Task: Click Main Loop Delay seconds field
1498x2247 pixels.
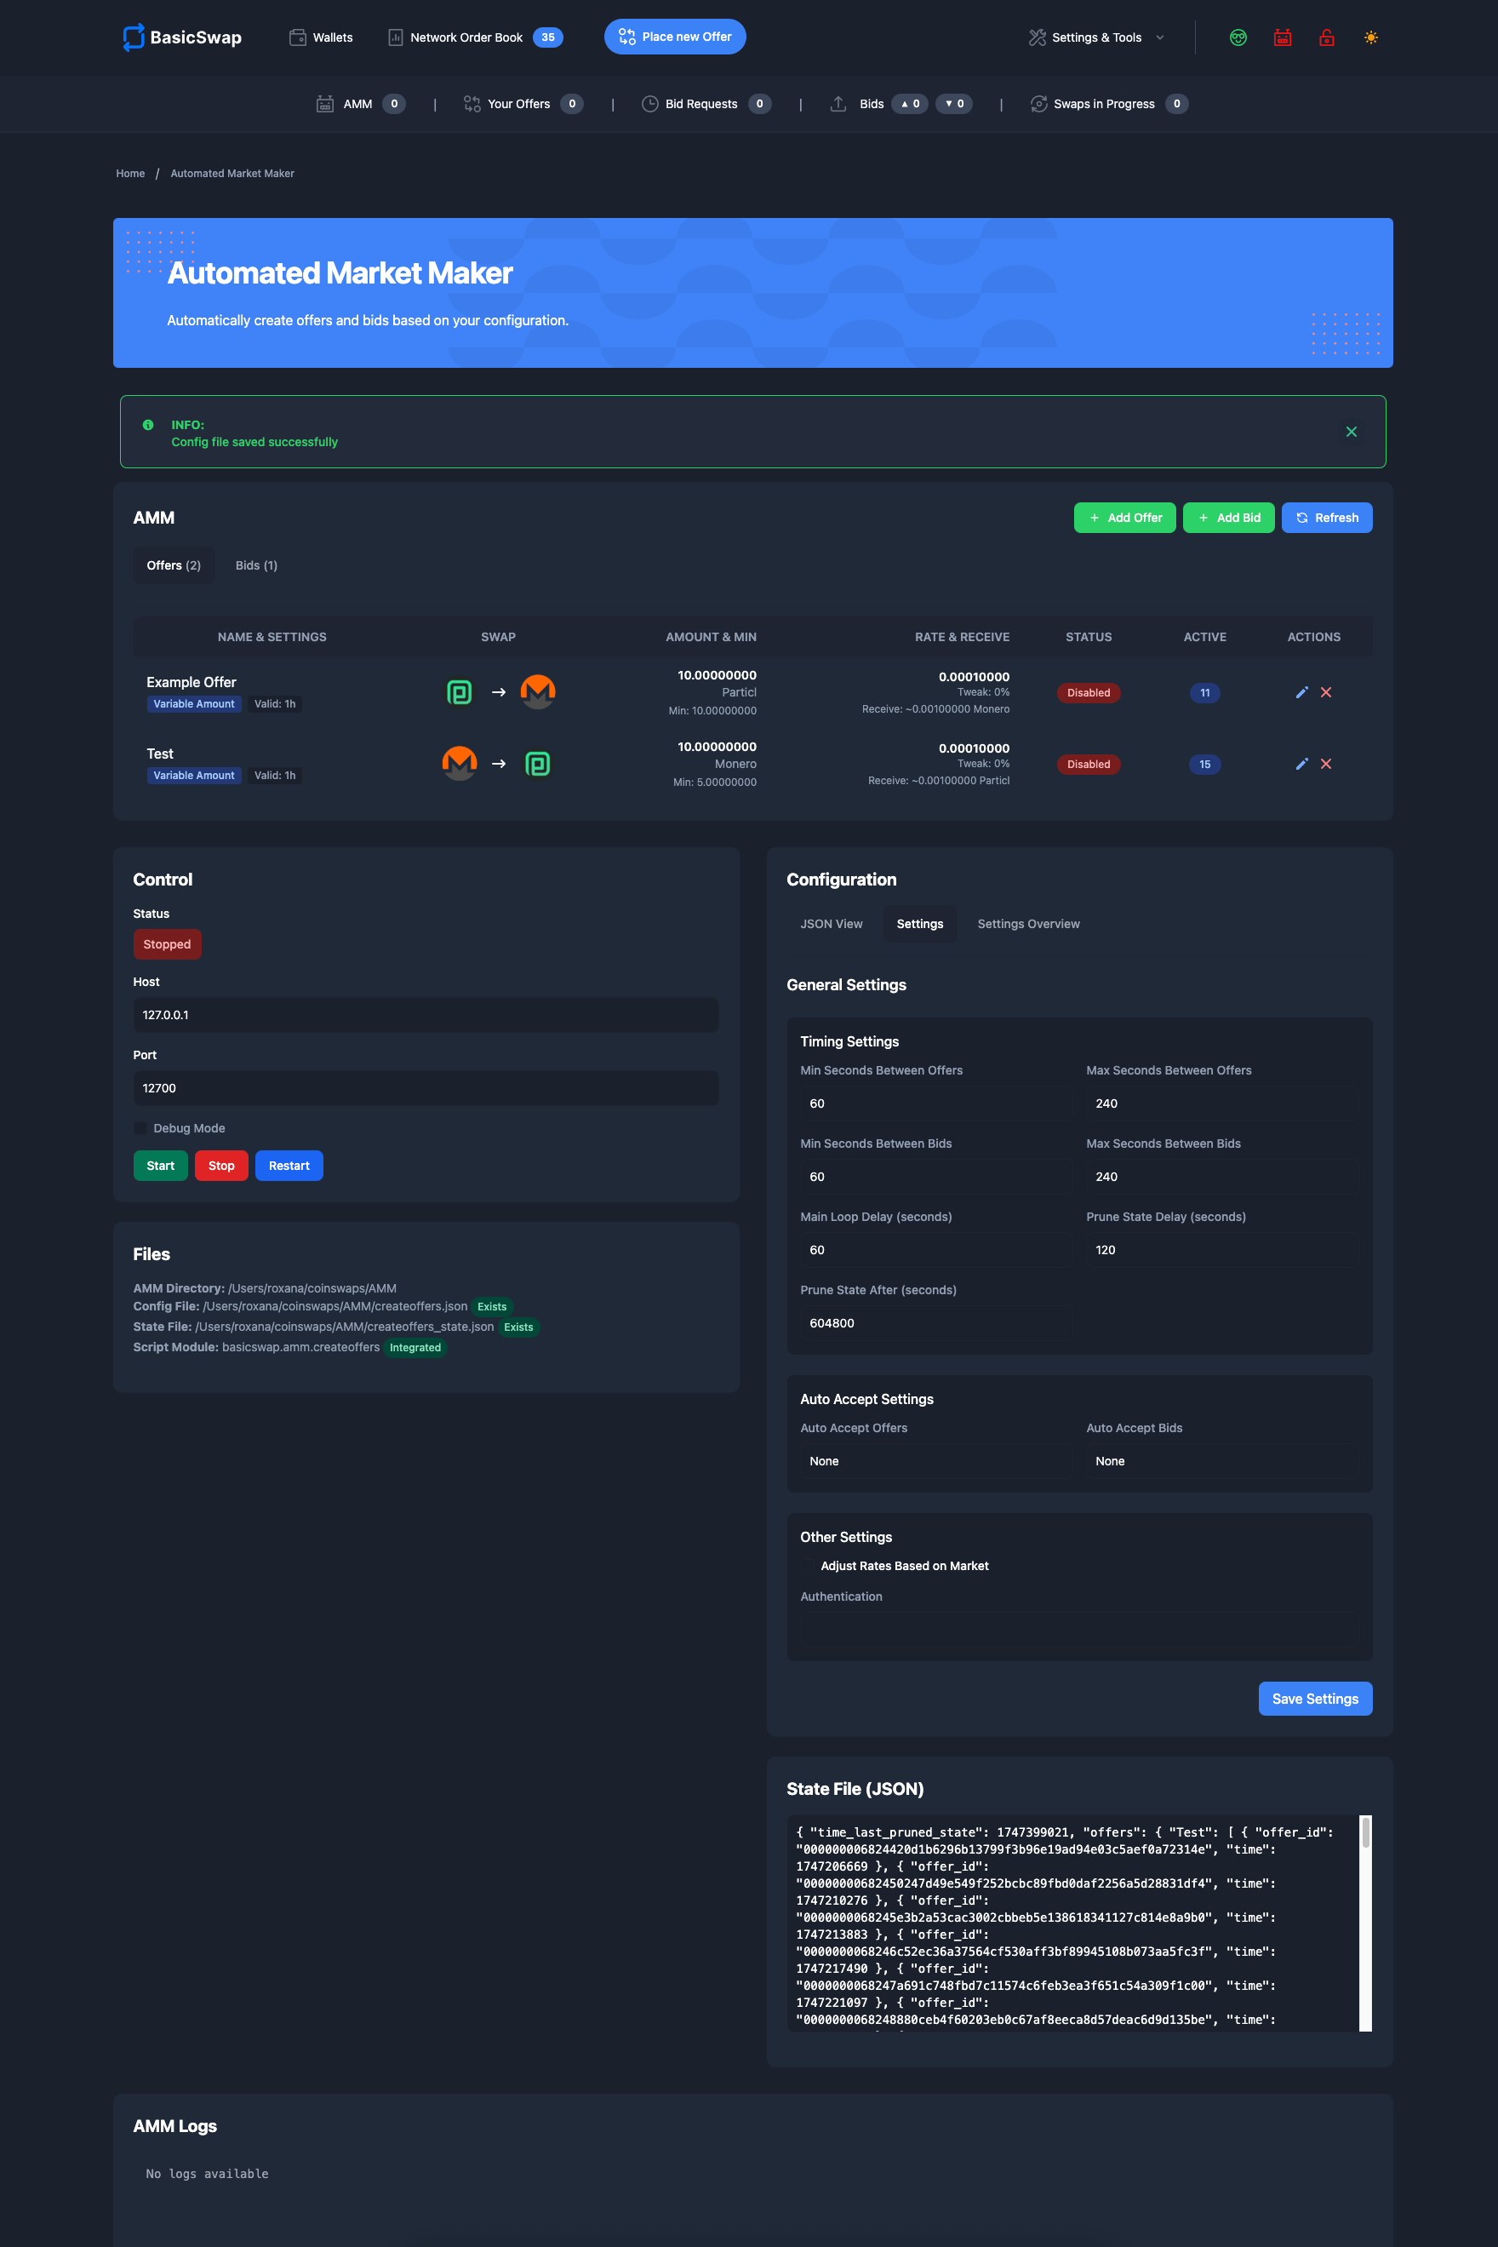Action: (936, 1250)
